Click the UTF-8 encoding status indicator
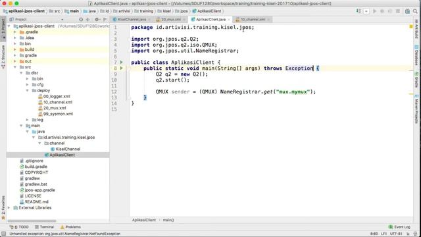Viewport: 421px width, 237px height. point(396,234)
